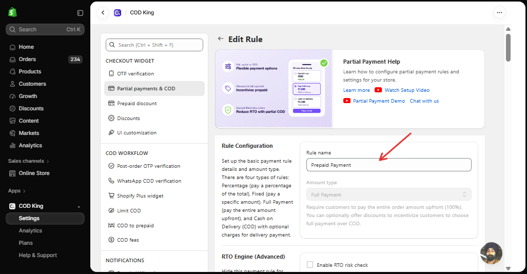The width and height of the screenshot is (527, 274).
Task: Open Analytics in the Shopify main sidebar
Action: pyautogui.click(x=45, y=146)
